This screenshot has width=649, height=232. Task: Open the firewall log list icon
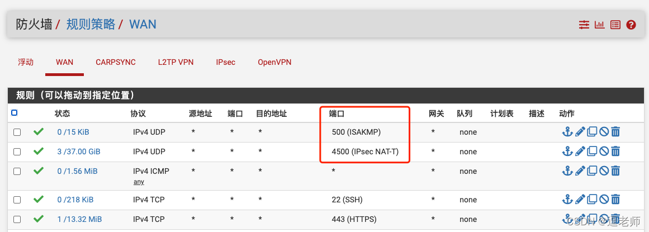coord(615,25)
